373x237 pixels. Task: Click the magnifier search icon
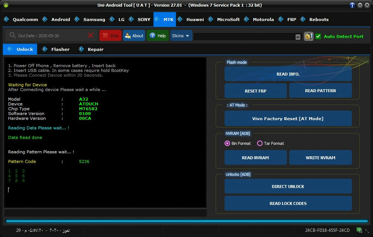point(12,35)
